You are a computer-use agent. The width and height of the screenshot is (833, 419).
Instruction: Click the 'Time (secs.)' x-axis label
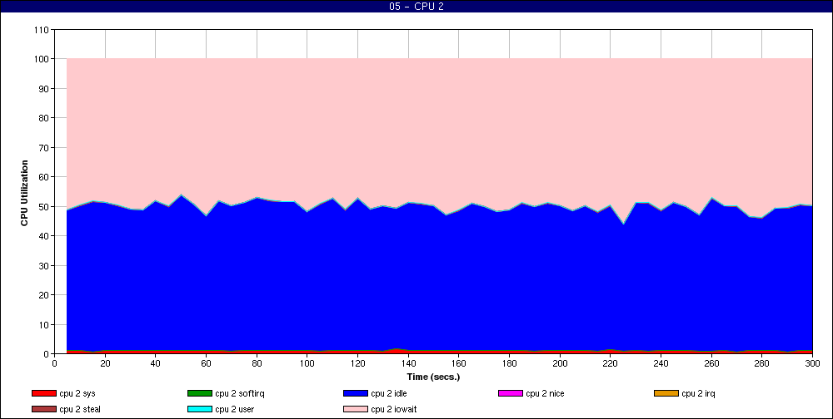pos(433,377)
